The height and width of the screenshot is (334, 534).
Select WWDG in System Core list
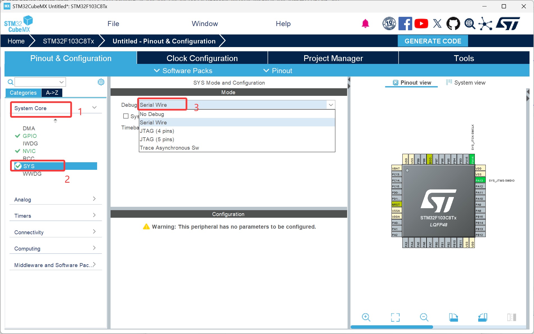[32, 174]
